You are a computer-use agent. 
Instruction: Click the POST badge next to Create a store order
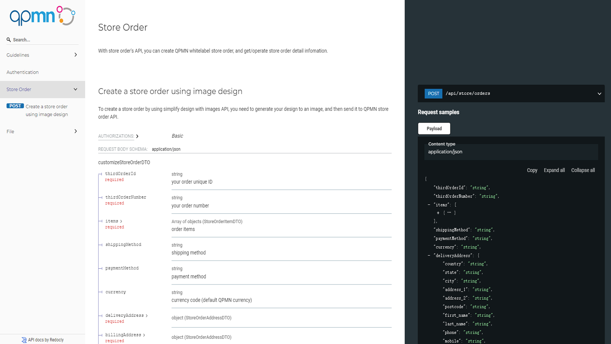pos(15,105)
